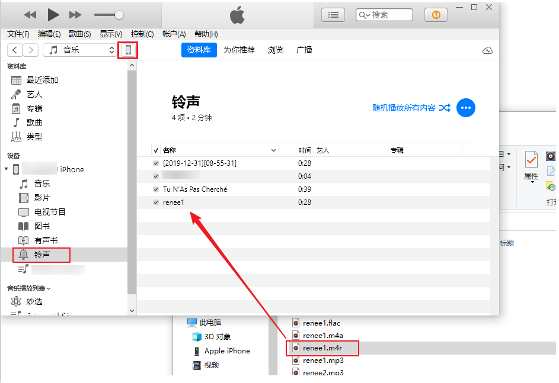Viewport: 559px width, 383px height.
Task: Open the 编辑(E) menu
Action: click(49, 34)
